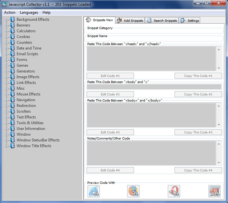
Task: Click the notes box scroll-up arrow
Action: [219, 144]
